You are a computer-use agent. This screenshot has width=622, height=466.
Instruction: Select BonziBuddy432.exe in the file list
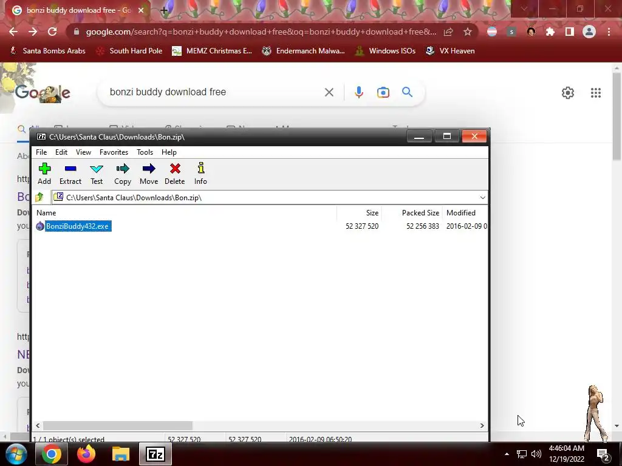[77, 226]
